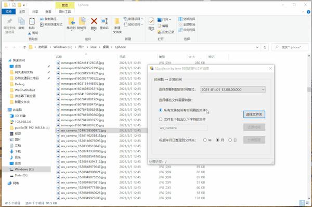
Task: Select 3D 对象 in navigation pane
Action: click(20, 116)
